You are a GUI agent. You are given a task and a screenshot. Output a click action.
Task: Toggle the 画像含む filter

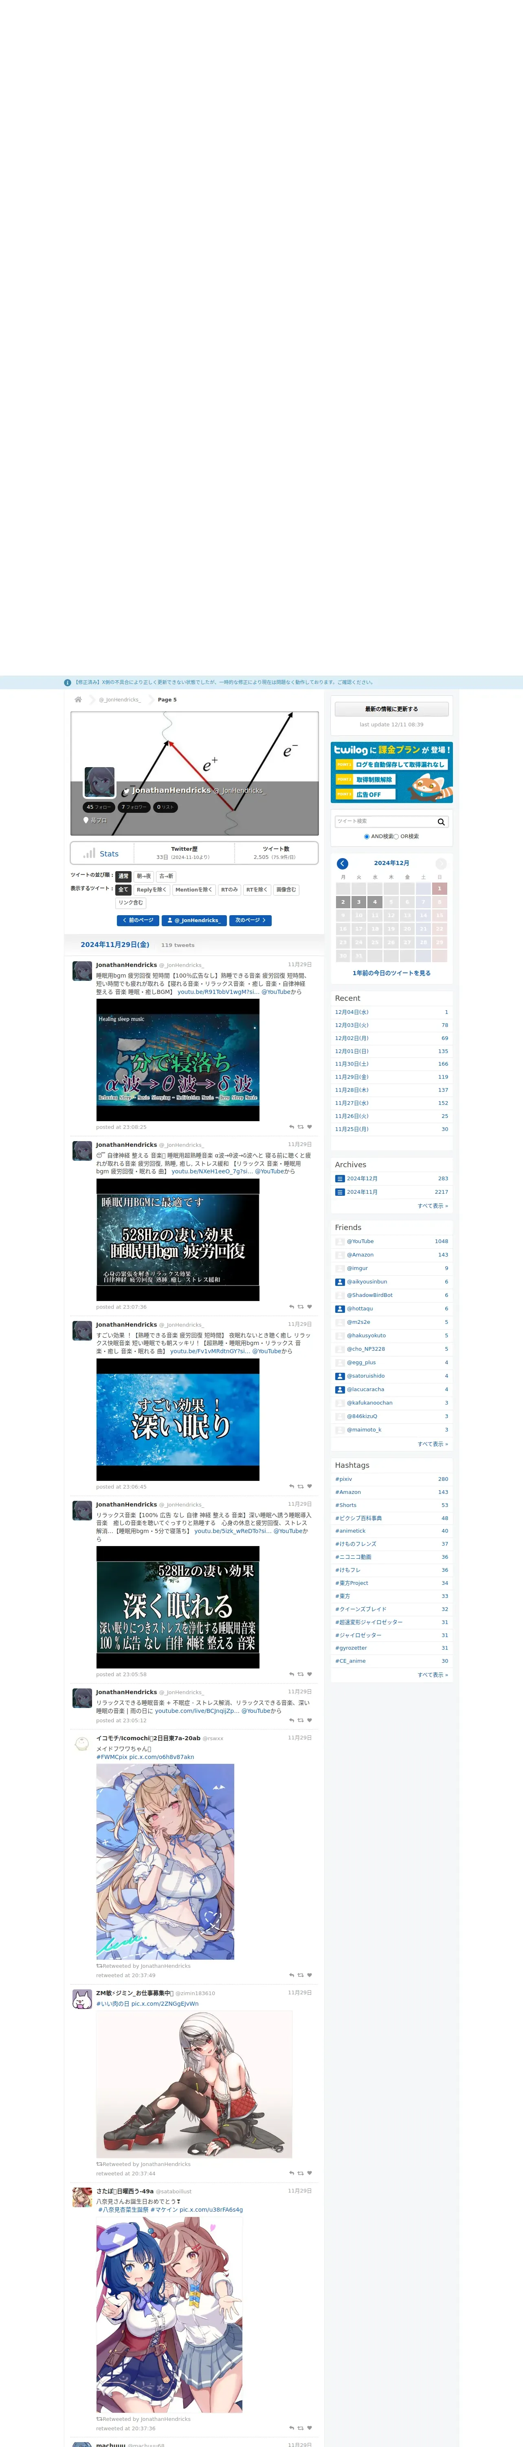tap(287, 890)
